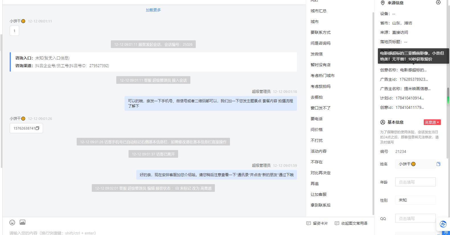Screen dimensions: 450x235
Task: Select quick reply 去哪拍
Action: click(317, 97)
